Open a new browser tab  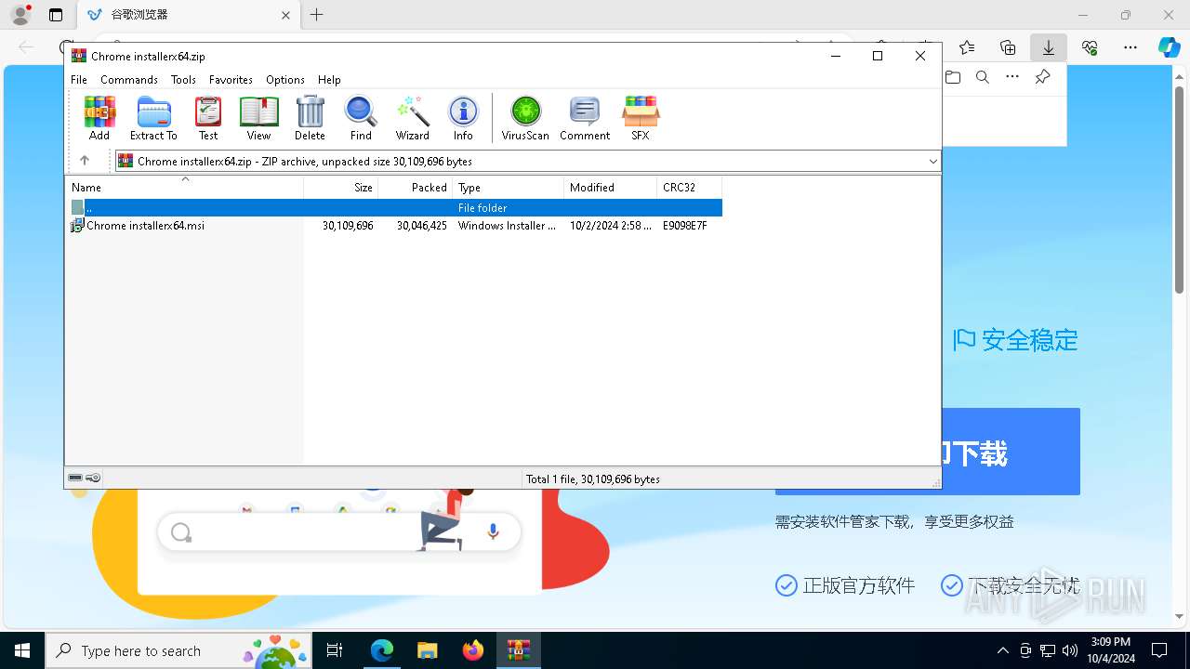click(x=317, y=15)
